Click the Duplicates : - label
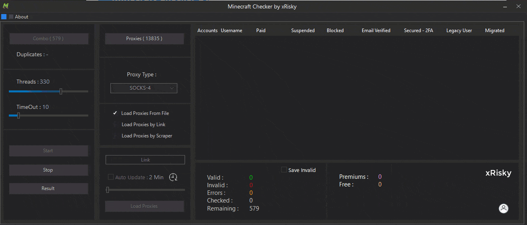527x225 pixels. click(x=32, y=54)
